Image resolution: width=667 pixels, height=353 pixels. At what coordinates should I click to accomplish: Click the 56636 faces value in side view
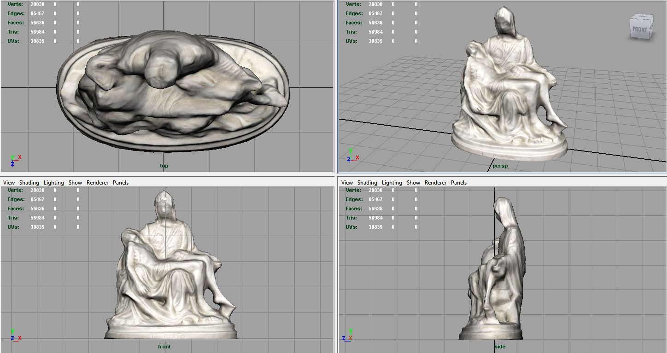tap(375, 208)
